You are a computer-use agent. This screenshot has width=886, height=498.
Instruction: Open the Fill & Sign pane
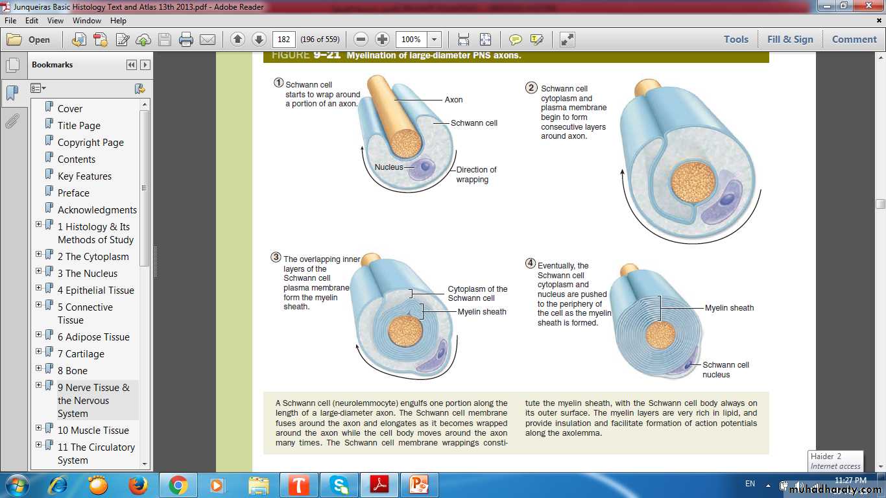[x=789, y=40]
